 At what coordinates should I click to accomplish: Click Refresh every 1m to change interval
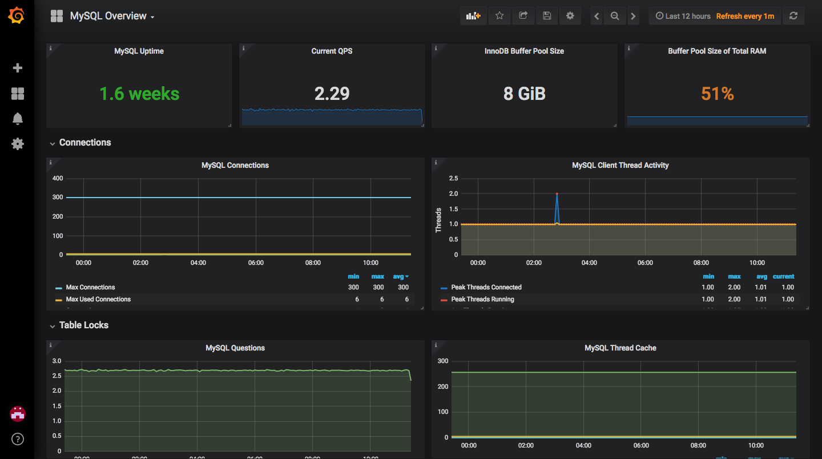[745, 15]
